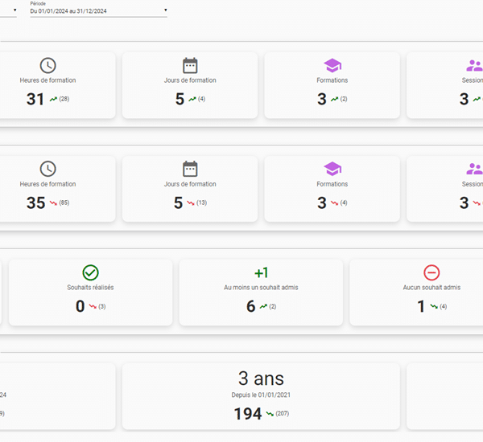Click the previous value (28)
The width and height of the screenshot is (483, 442).
tap(64, 99)
